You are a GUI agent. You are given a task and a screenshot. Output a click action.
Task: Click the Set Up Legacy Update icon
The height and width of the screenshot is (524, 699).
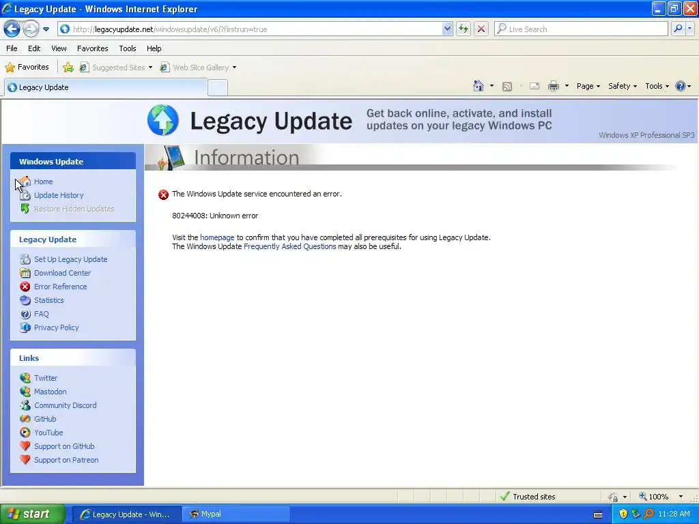(x=25, y=259)
